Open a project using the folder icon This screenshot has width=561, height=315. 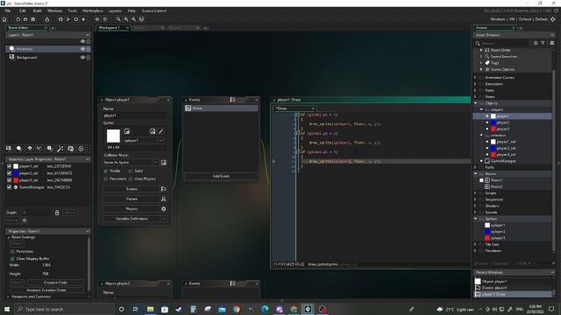tap(25, 19)
